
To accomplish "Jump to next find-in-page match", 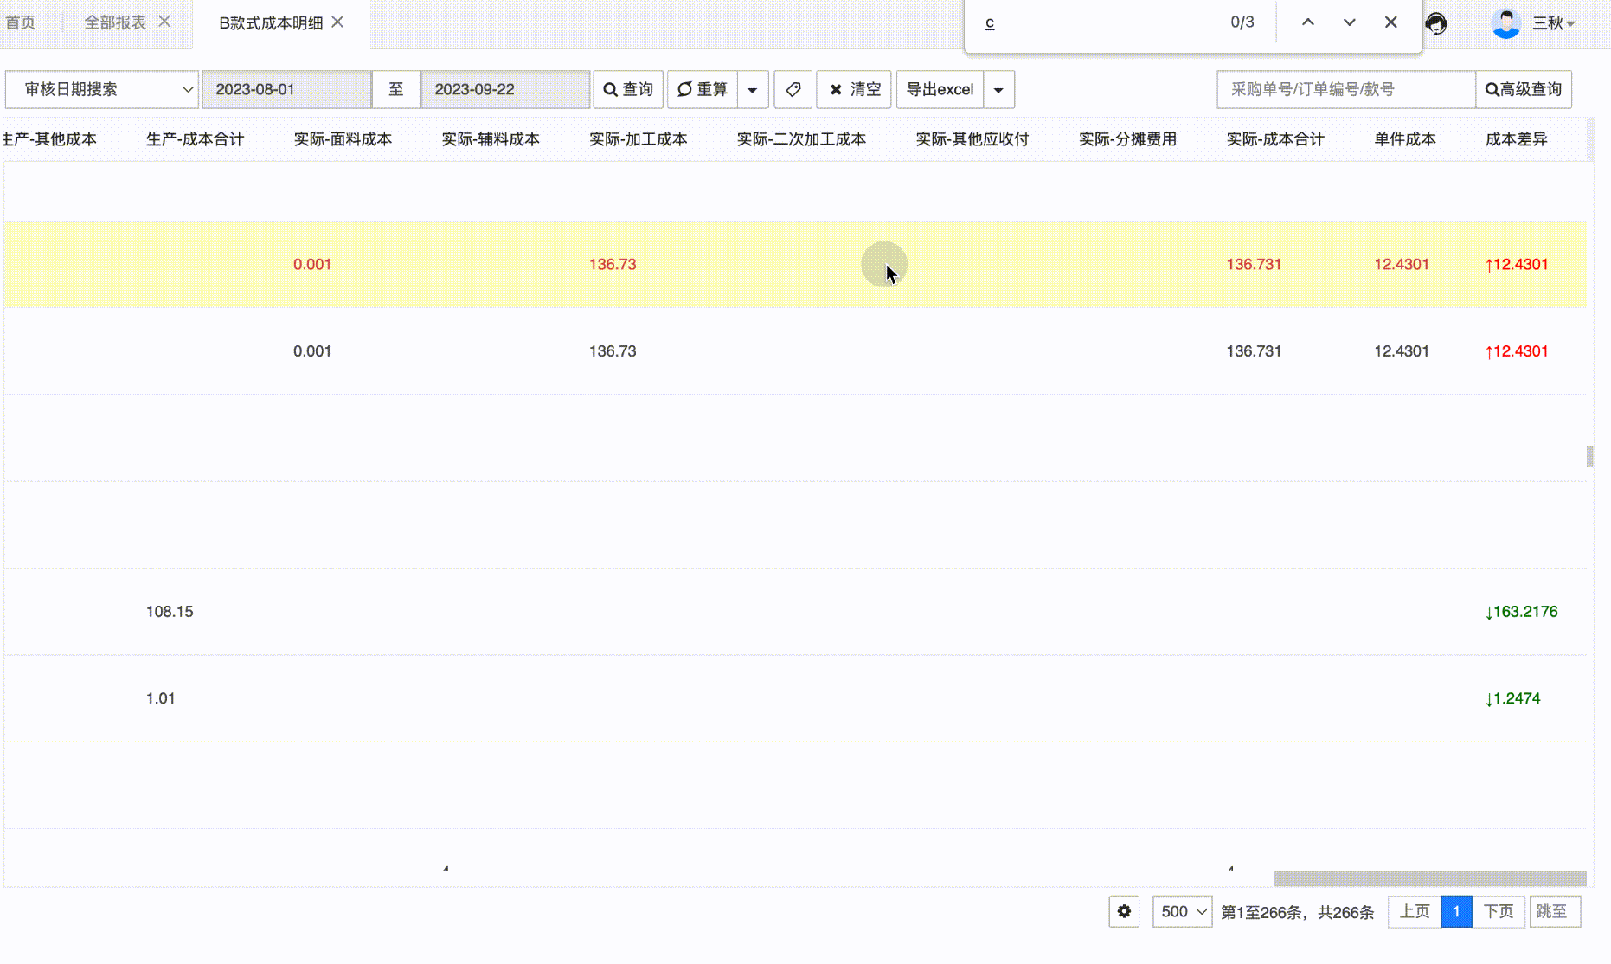I will pyautogui.click(x=1349, y=22).
